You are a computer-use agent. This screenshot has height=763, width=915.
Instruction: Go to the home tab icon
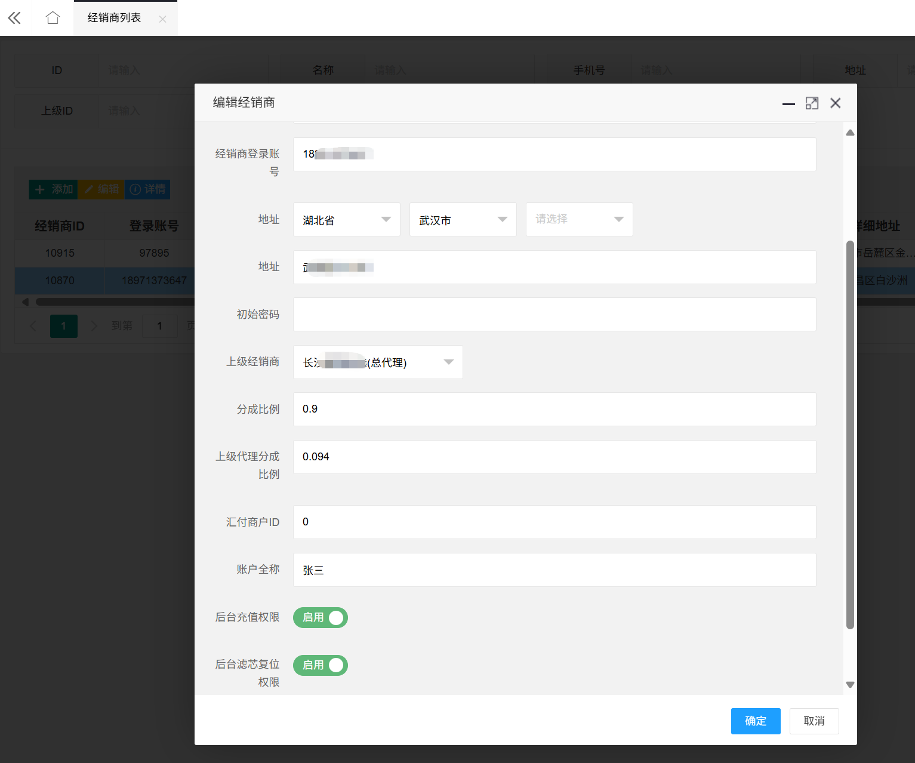click(53, 18)
